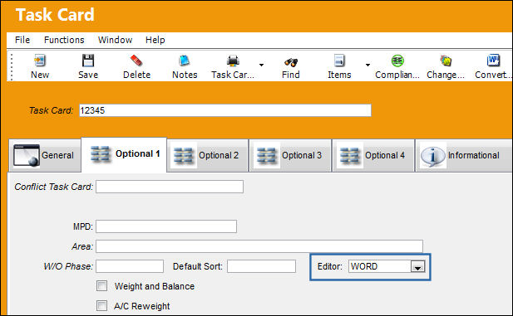Open the Help menu

(155, 40)
